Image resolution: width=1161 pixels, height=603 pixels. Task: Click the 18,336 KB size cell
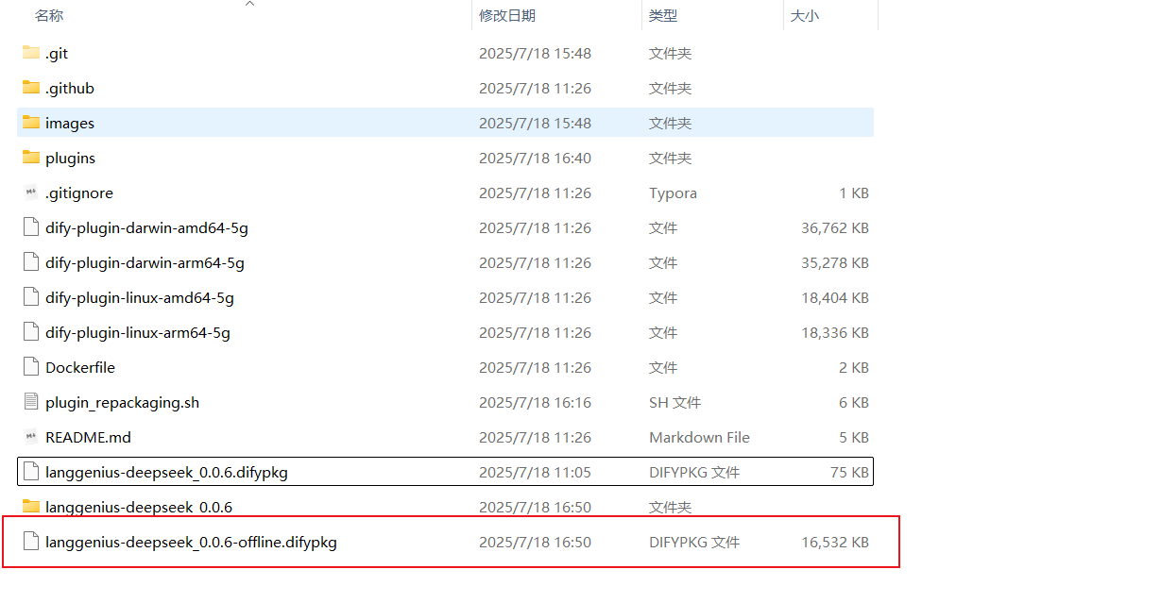point(835,332)
